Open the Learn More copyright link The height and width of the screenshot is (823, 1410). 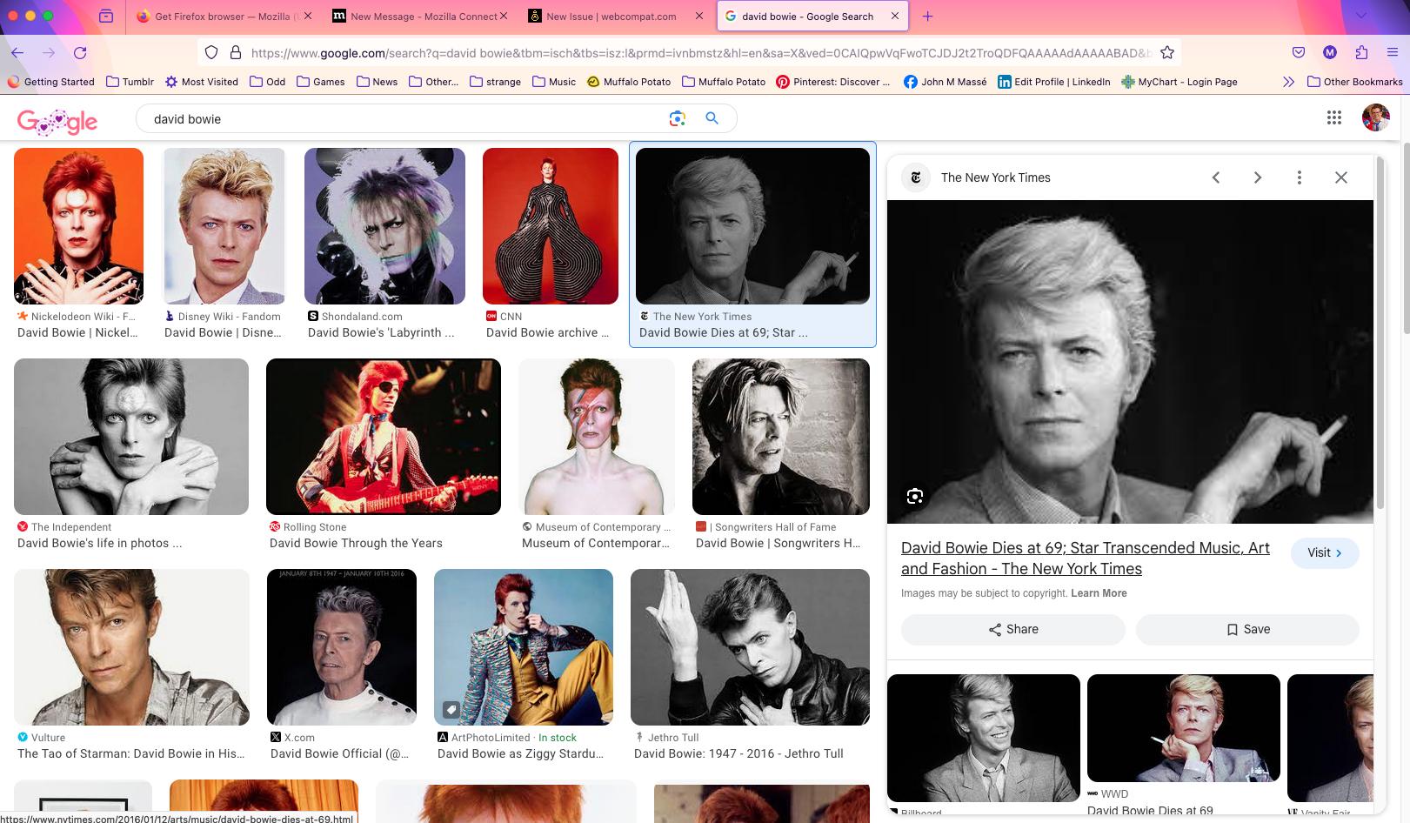tap(1099, 593)
